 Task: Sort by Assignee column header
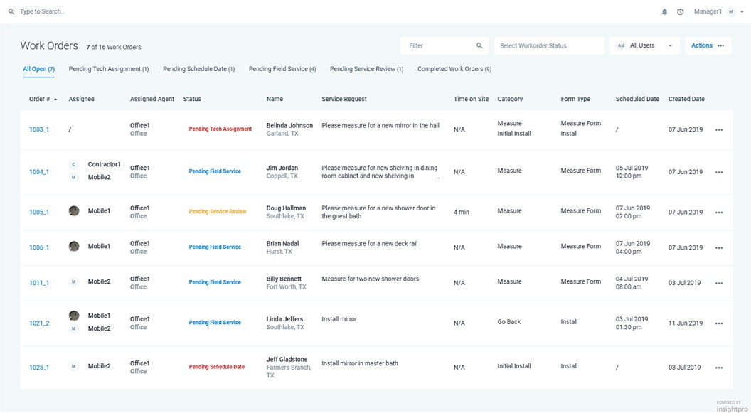pyautogui.click(x=81, y=100)
